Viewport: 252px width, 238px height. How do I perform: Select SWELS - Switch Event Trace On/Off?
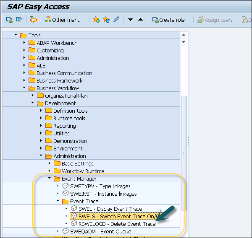pos(118,216)
